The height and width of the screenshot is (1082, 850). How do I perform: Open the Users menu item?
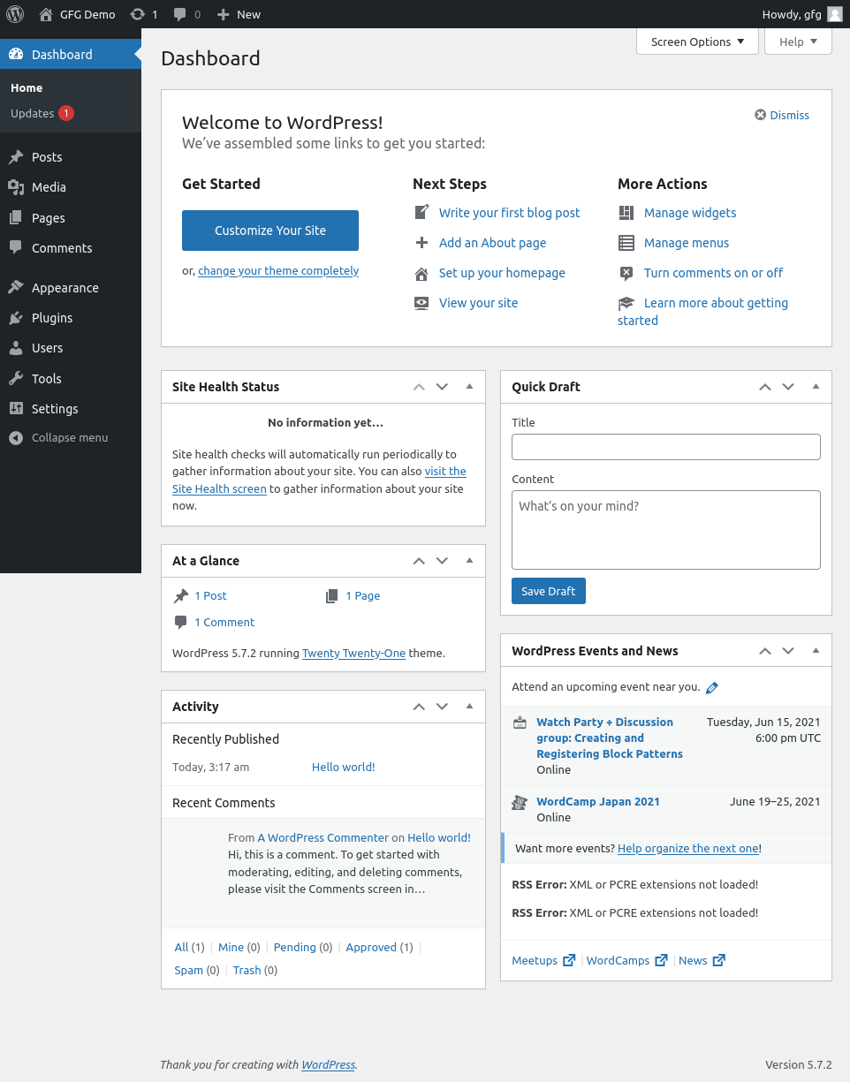coord(47,348)
